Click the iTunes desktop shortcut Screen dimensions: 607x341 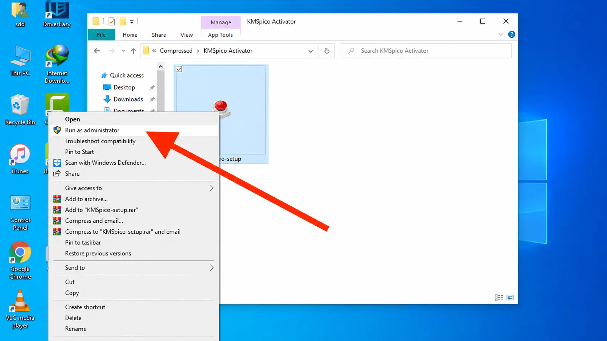tap(20, 159)
